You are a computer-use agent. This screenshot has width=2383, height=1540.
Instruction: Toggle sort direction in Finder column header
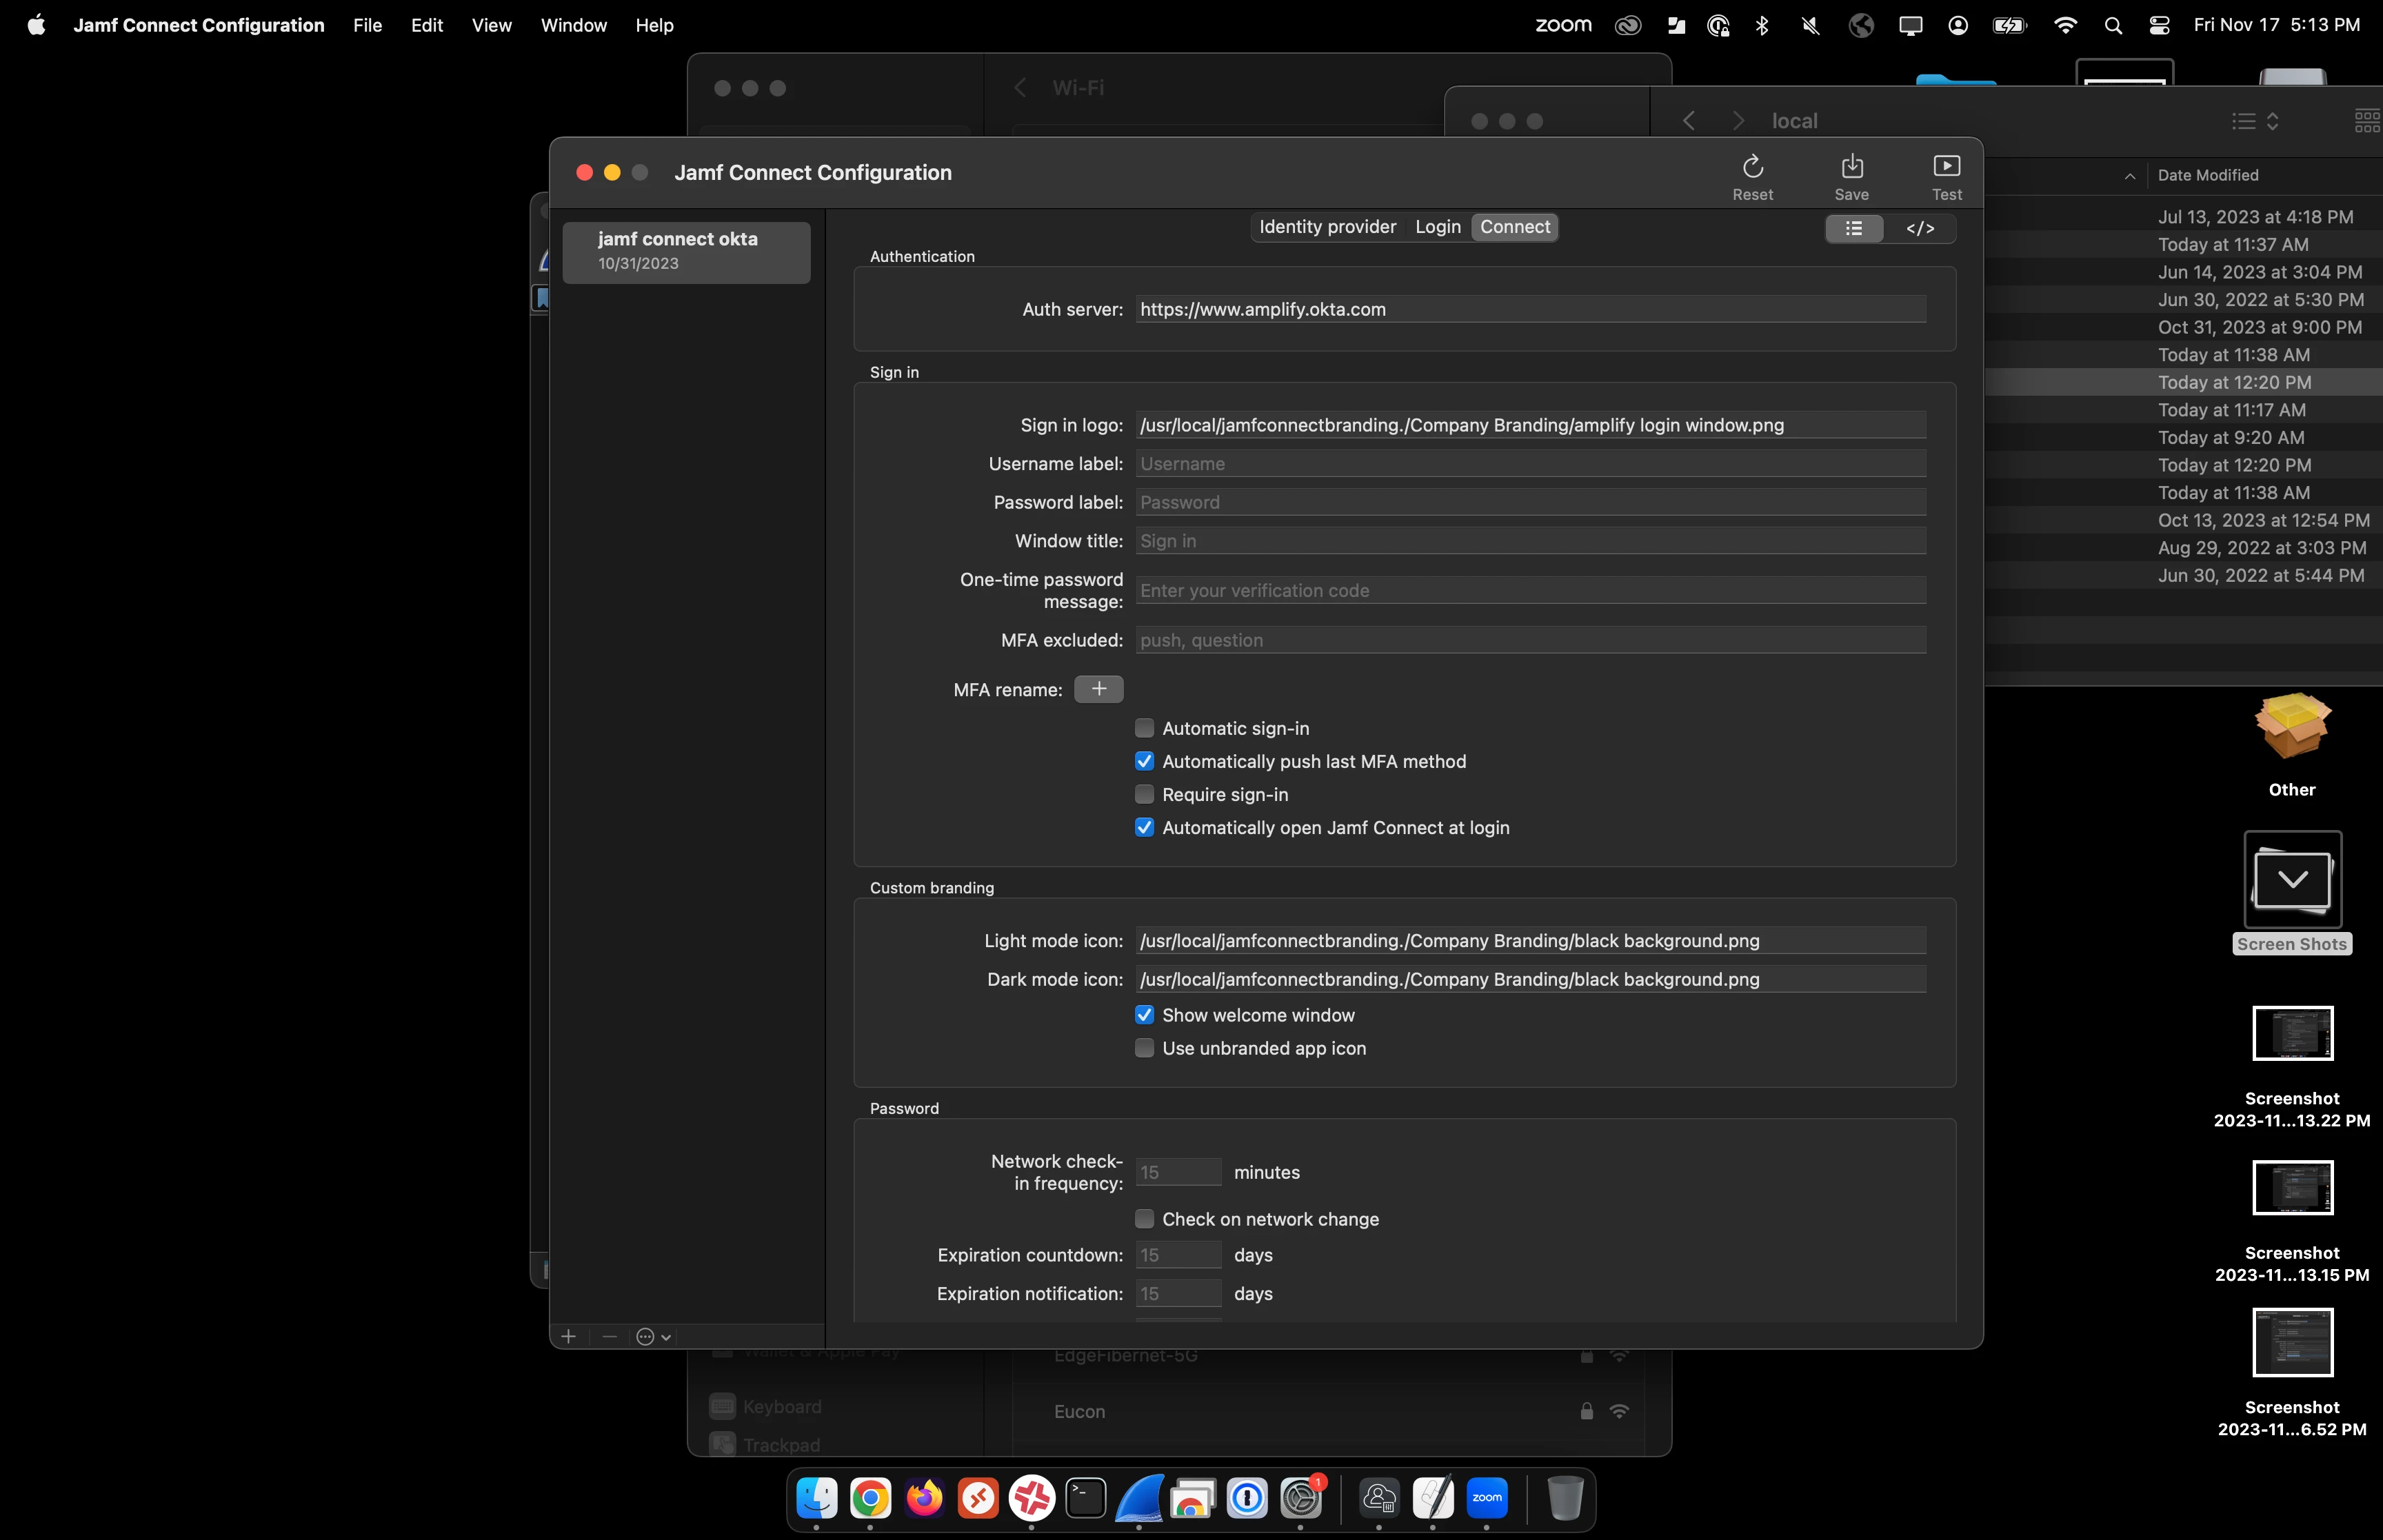(x=2129, y=176)
